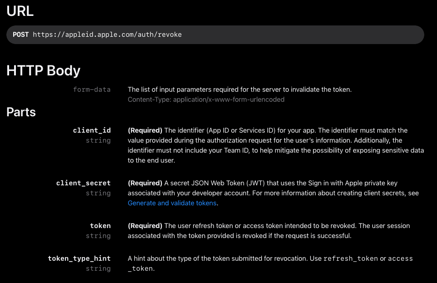Select the token_type_hint parameter name

coord(79,258)
